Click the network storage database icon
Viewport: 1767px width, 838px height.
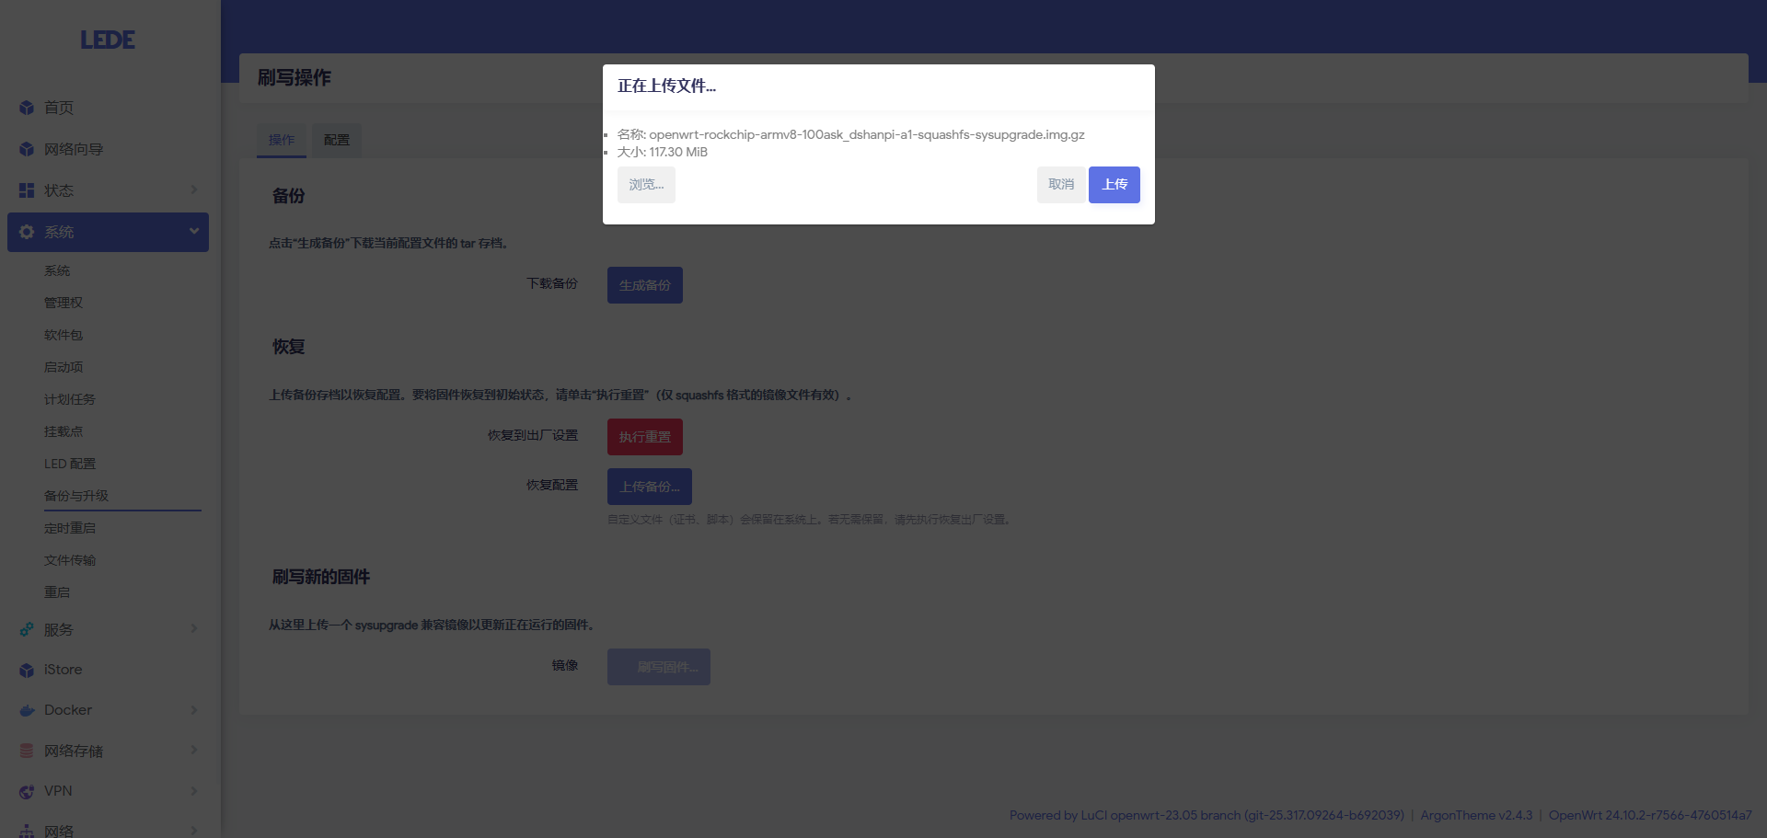[27, 751]
